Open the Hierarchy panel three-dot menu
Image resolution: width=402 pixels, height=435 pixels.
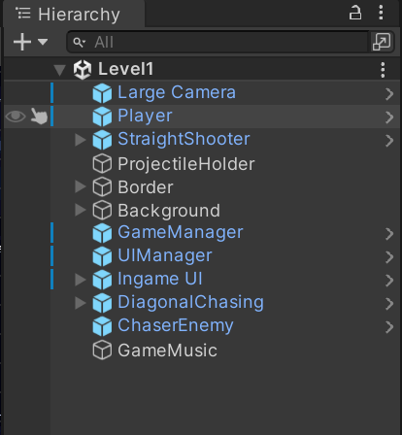(x=381, y=13)
